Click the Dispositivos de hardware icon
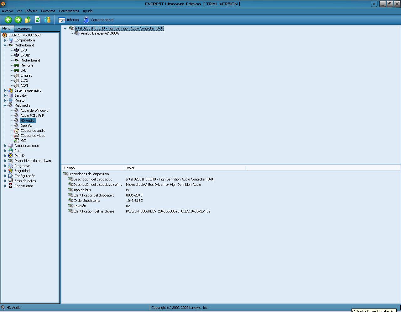The width and height of the screenshot is (401, 312). tap(11, 161)
